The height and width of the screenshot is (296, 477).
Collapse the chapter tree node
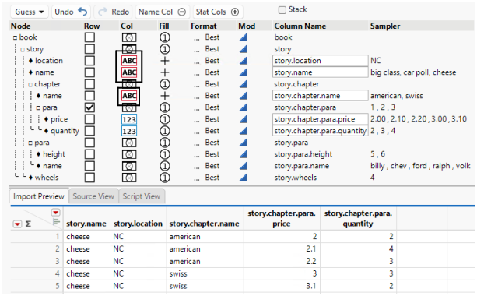pyautogui.click(x=30, y=84)
